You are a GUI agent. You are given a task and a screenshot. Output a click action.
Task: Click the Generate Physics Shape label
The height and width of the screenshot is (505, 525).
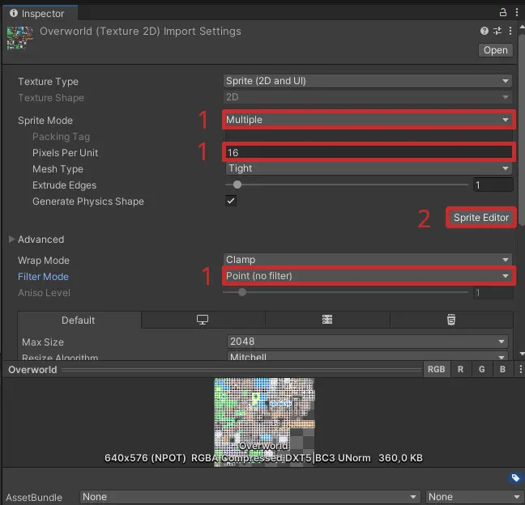[88, 202]
